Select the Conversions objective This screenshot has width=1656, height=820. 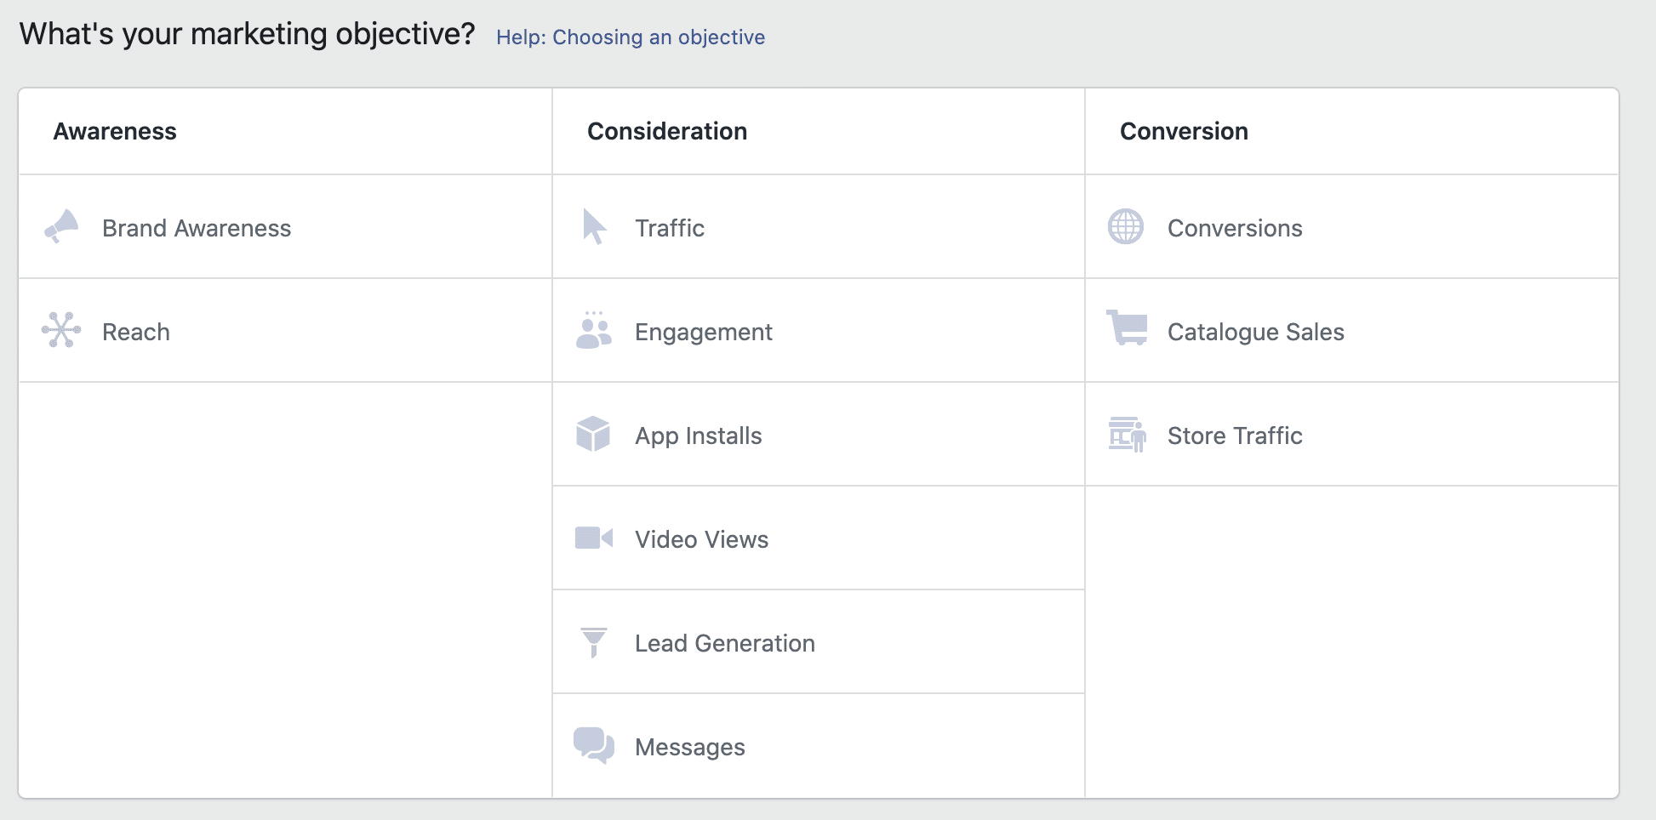point(1234,227)
